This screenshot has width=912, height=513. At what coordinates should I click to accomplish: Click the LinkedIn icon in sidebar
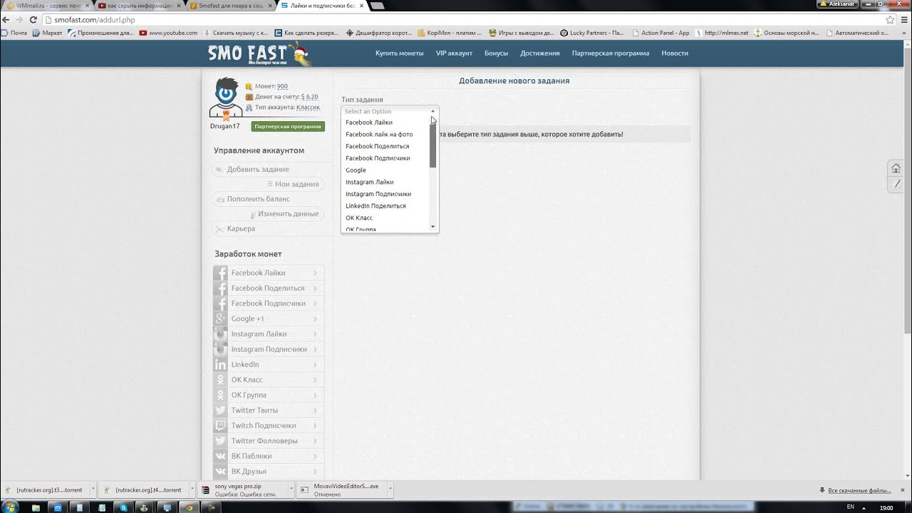[x=220, y=365]
